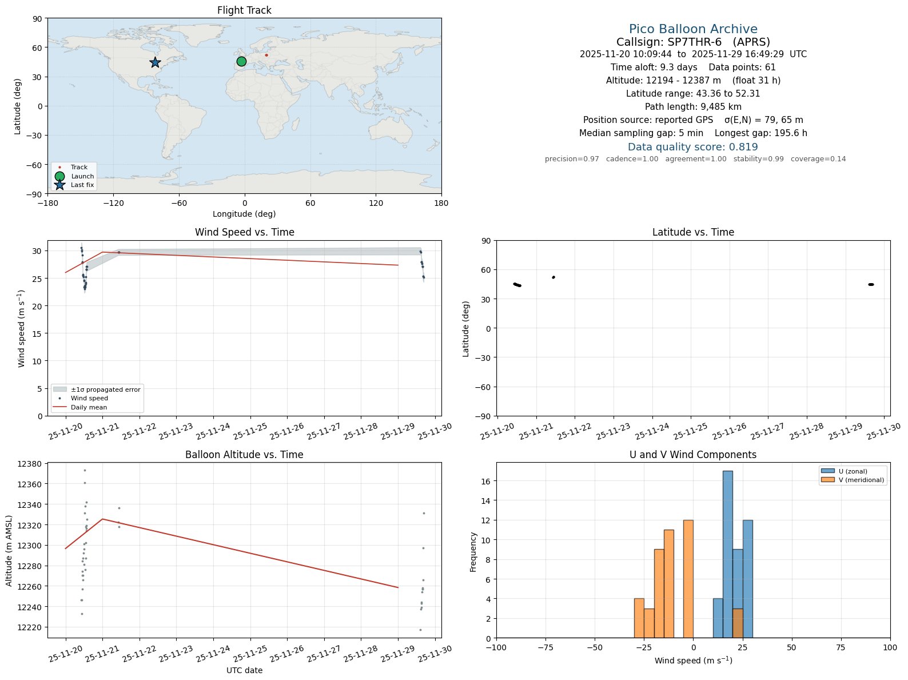
Task: Click the Callsign: SP7THR-6 (APRS) line
Action: 693,42
